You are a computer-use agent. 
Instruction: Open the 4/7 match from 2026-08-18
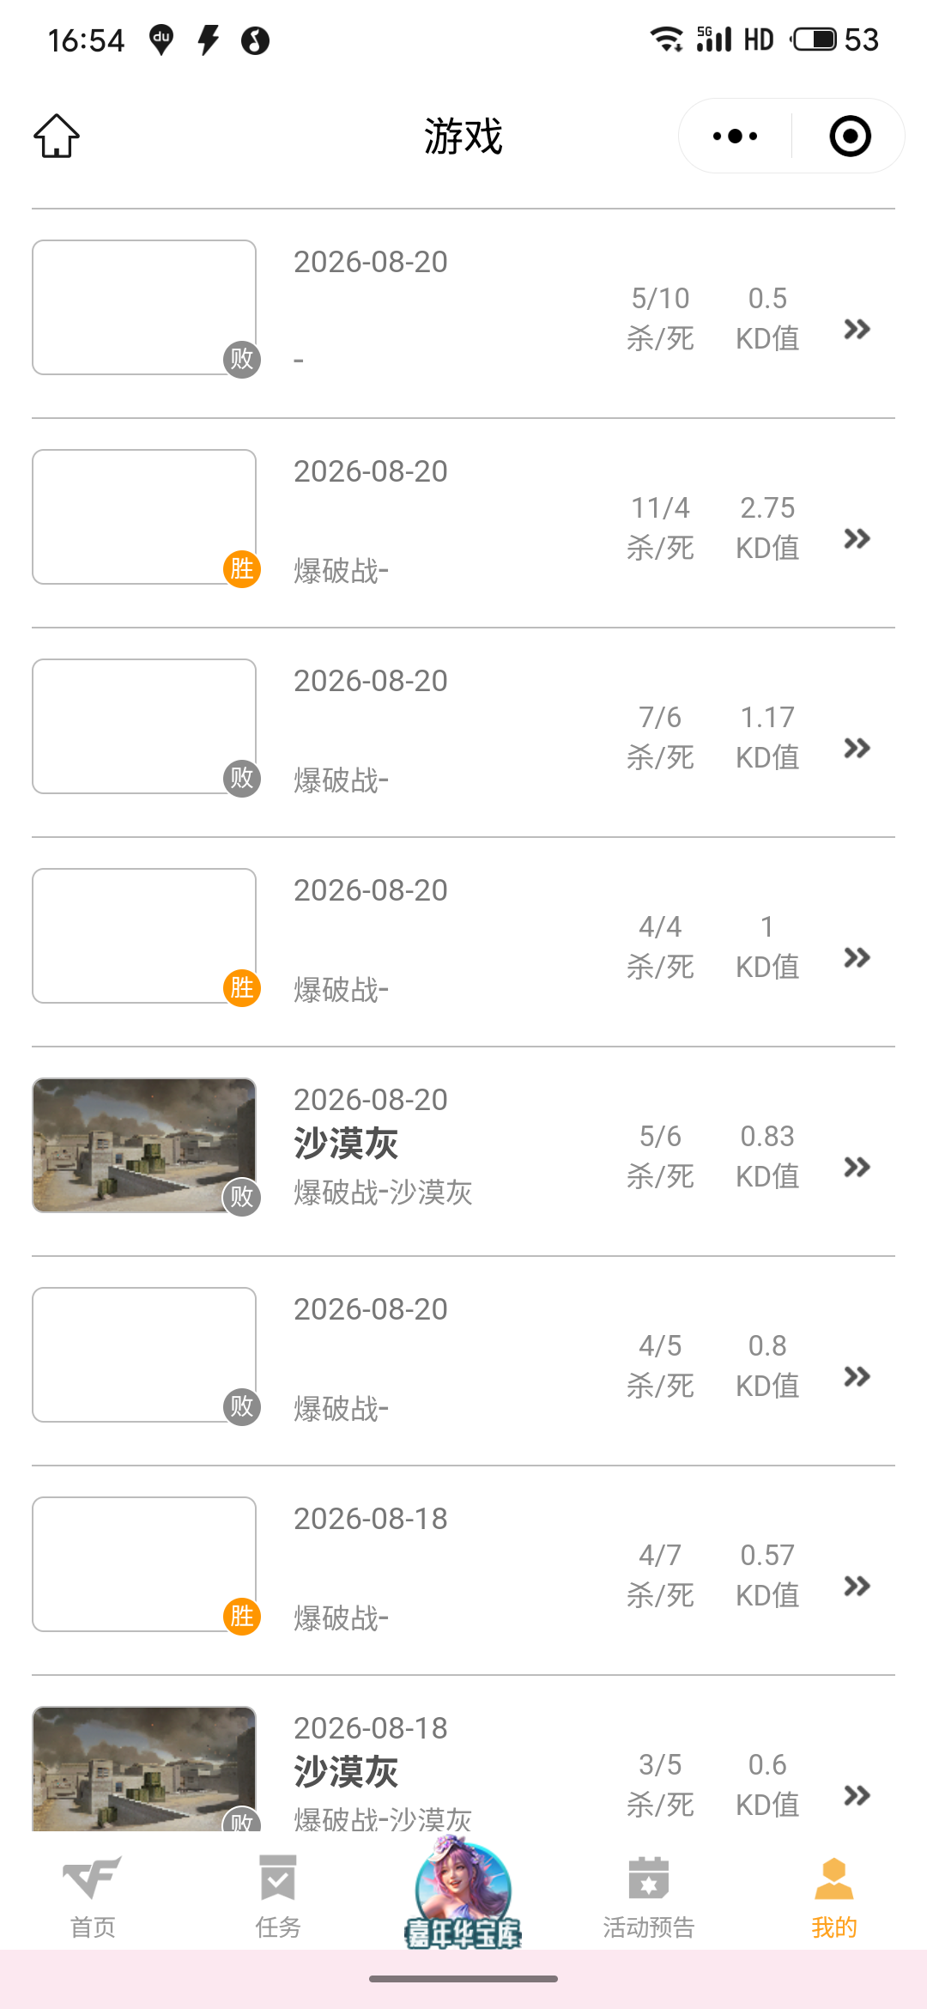[x=463, y=1570]
